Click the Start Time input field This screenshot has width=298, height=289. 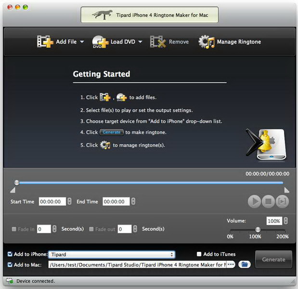tap(52, 201)
